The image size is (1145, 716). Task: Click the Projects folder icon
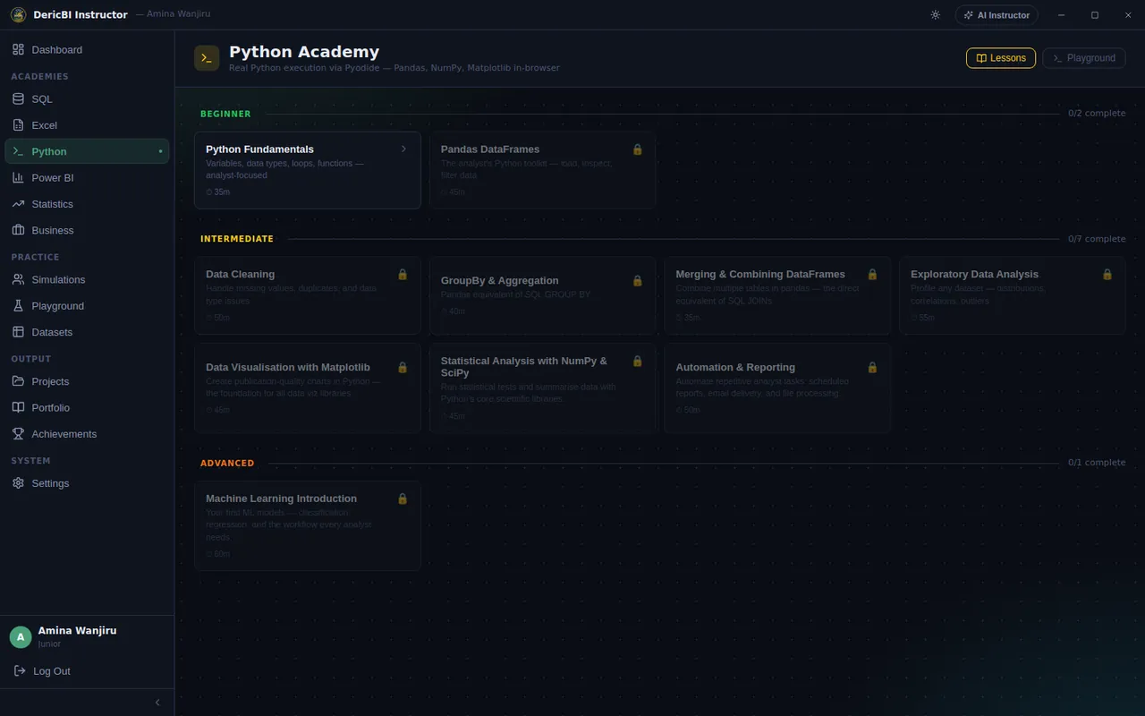[x=18, y=381]
